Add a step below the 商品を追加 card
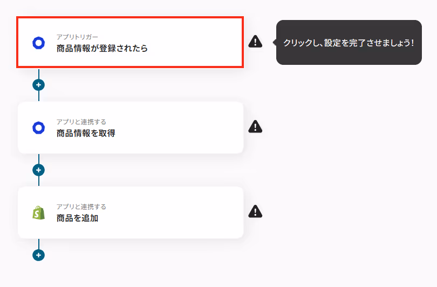The height and width of the screenshot is (287, 437). 38,255
